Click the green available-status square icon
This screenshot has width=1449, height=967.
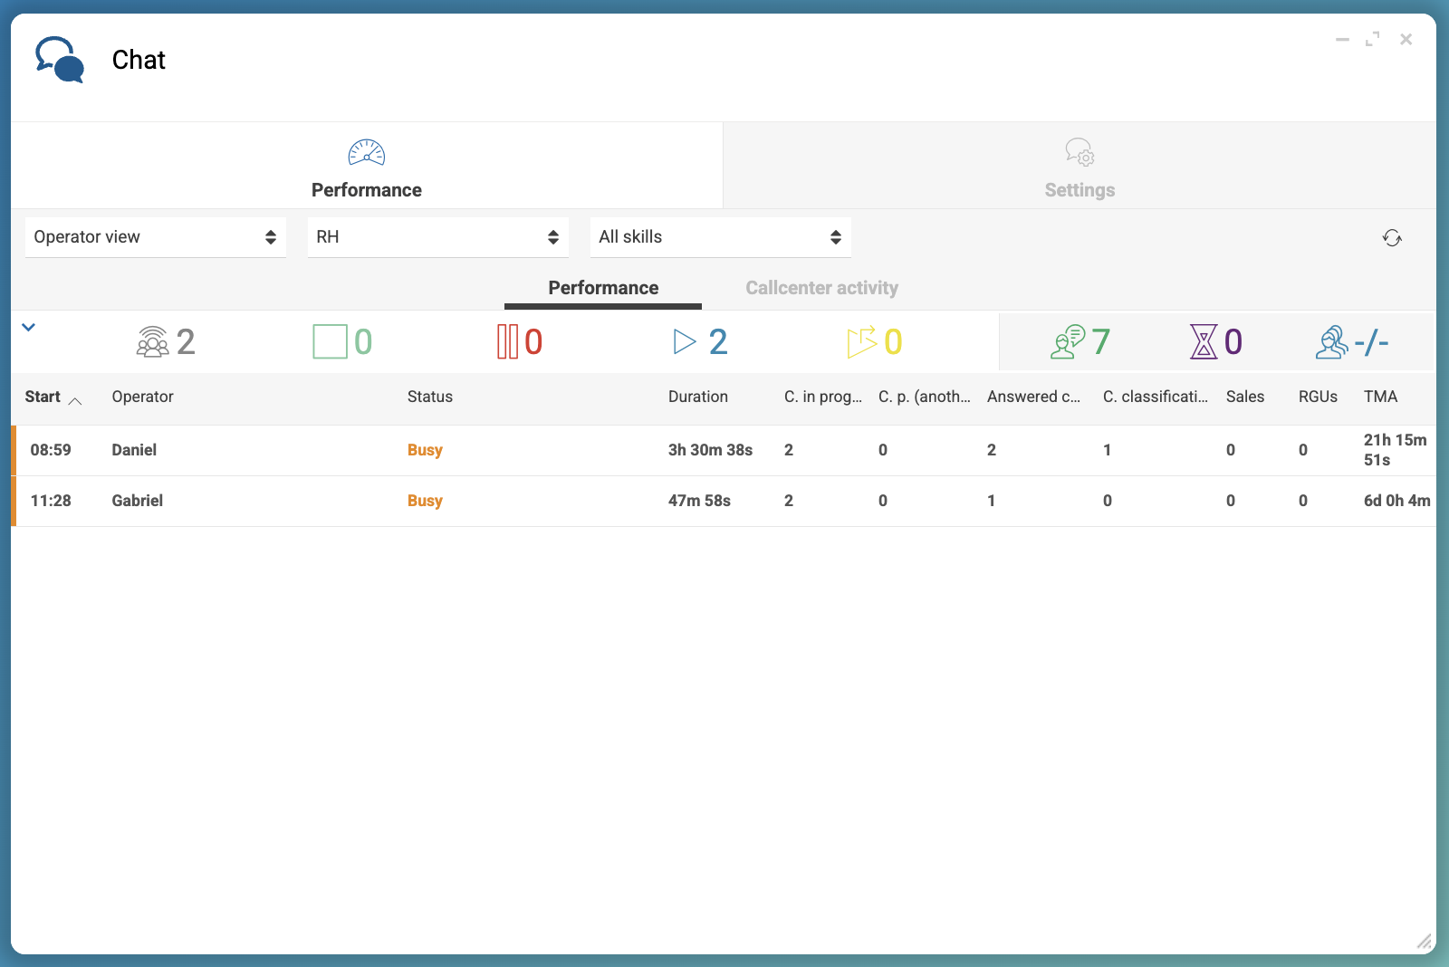(330, 341)
